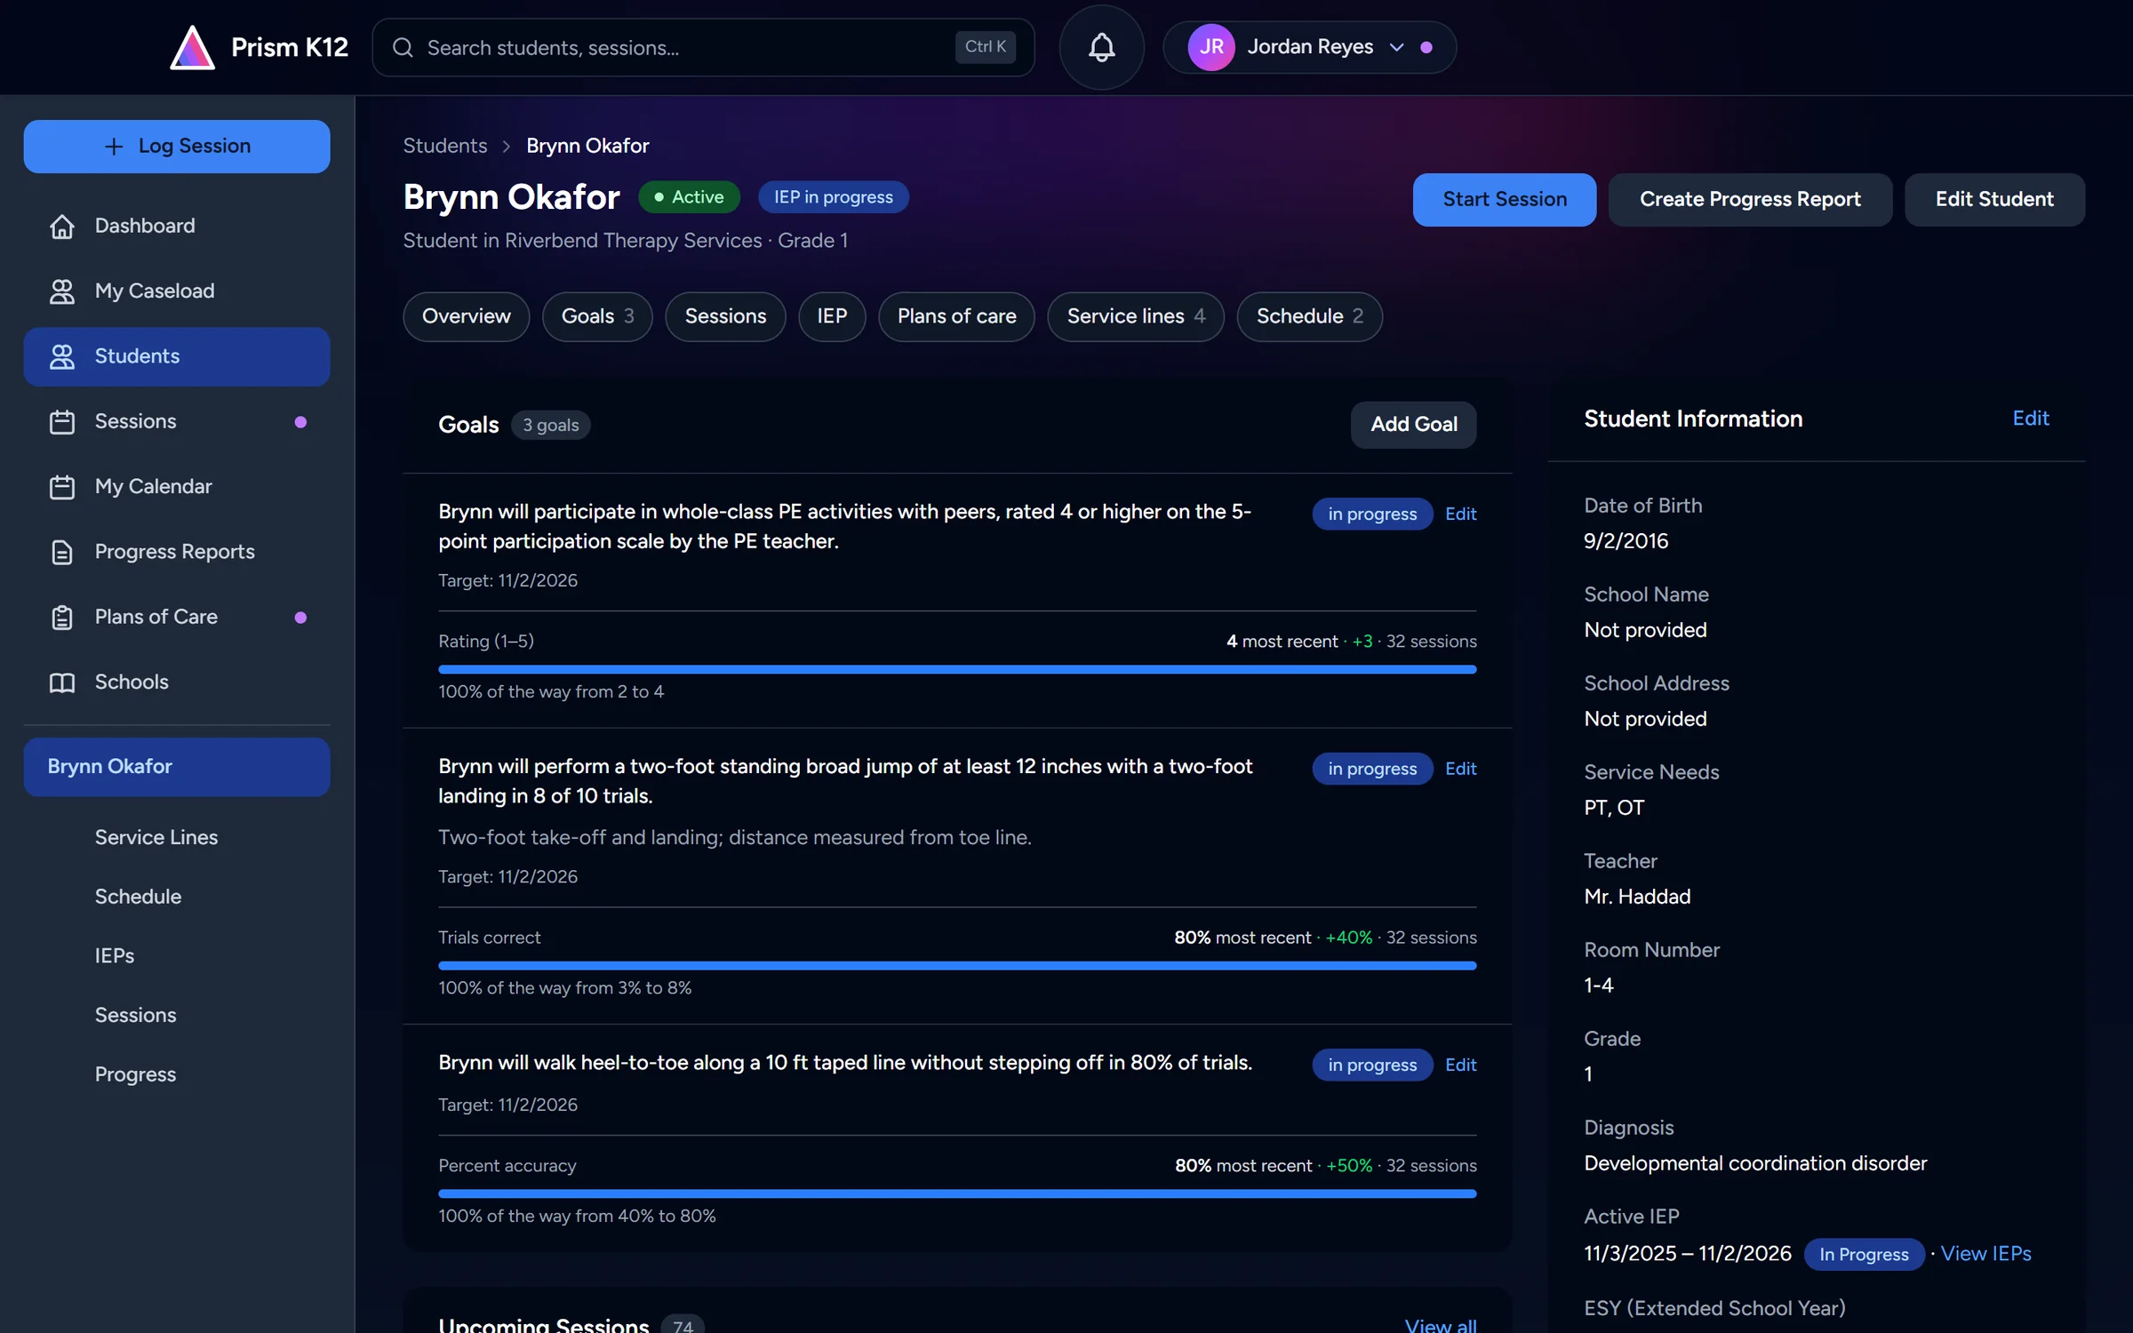Open Dashboard via its home icon

[x=61, y=226]
